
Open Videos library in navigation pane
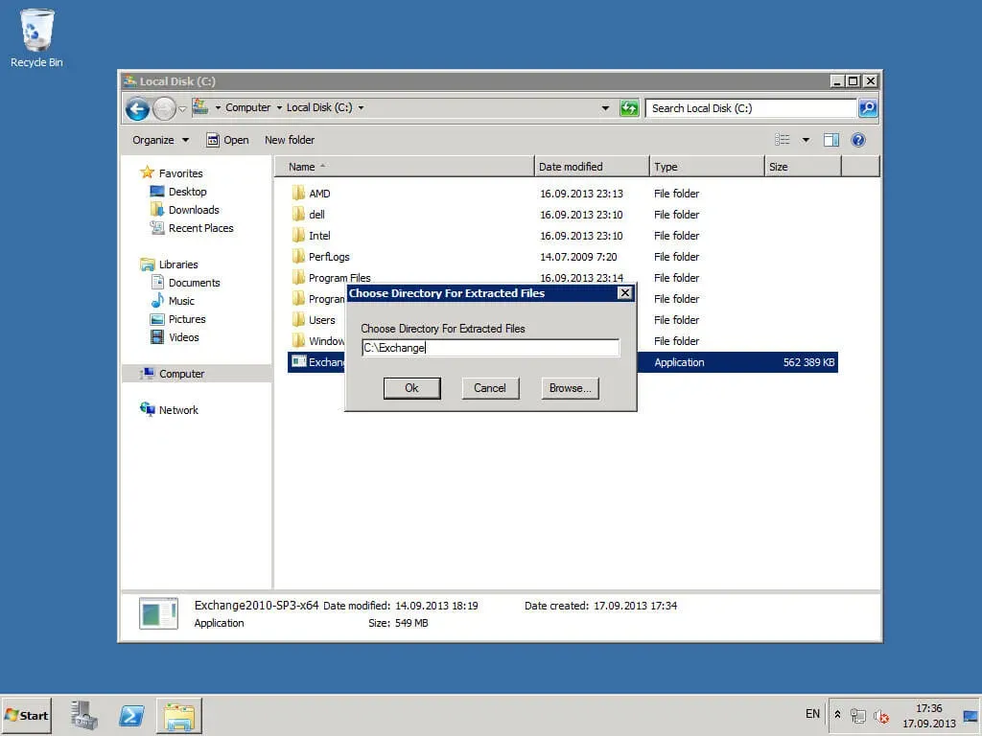point(183,337)
